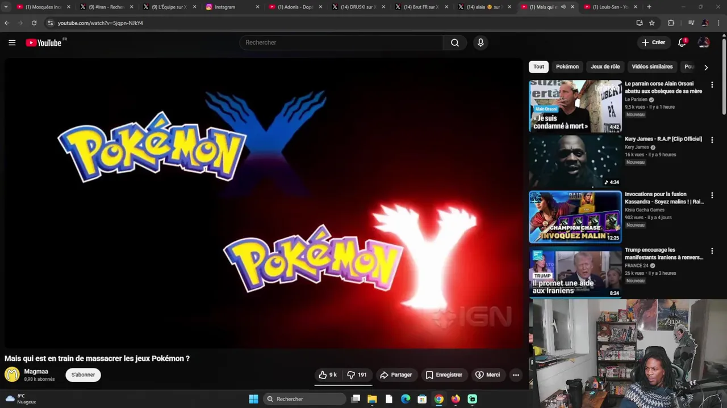Switch to the Adonis browser tab
This screenshot has width=727, height=408.
point(295,7)
